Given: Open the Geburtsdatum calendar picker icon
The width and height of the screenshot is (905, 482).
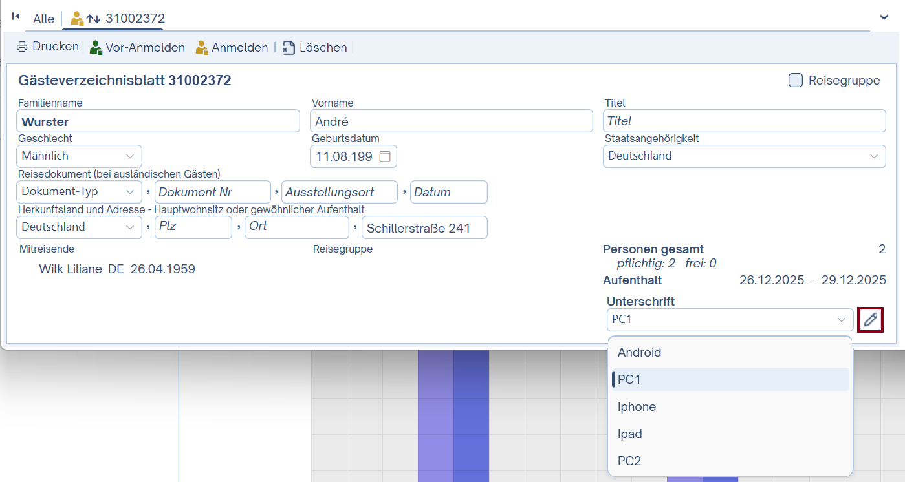Looking at the screenshot, I should pos(385,156).
